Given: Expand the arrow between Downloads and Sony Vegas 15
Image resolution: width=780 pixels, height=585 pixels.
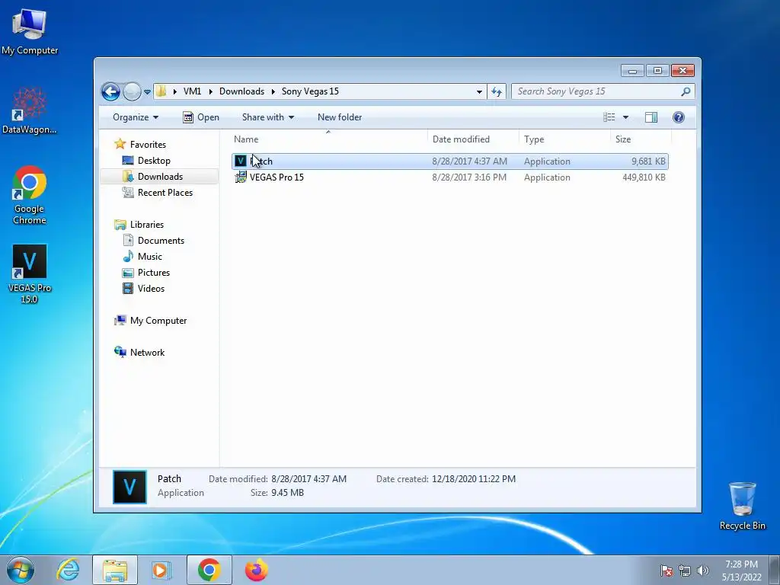Looking at the screenshot, I should [x=273, y=91].
